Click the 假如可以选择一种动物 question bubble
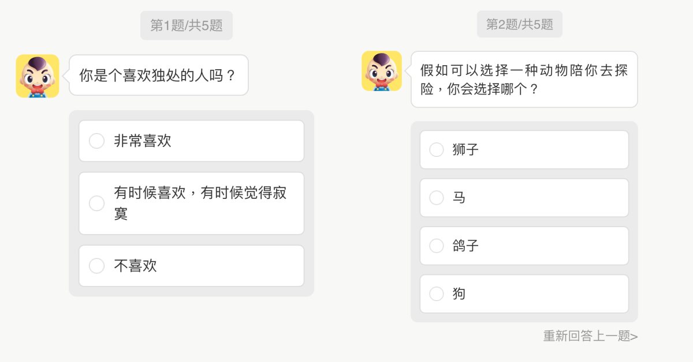This screenshot has width=693, height=362. pyautogui.click(x=524, y=80)
